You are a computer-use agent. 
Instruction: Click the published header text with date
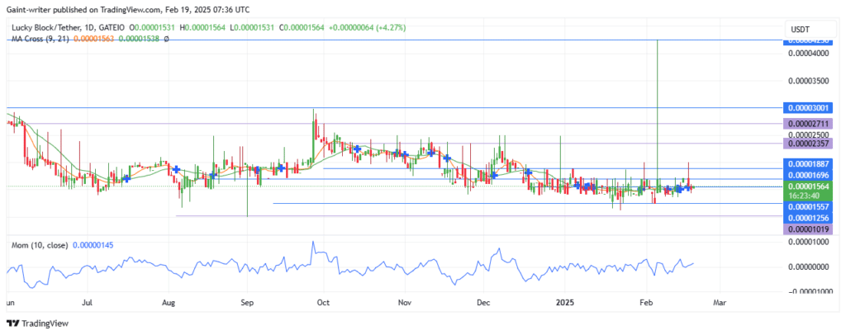[128, 9]
